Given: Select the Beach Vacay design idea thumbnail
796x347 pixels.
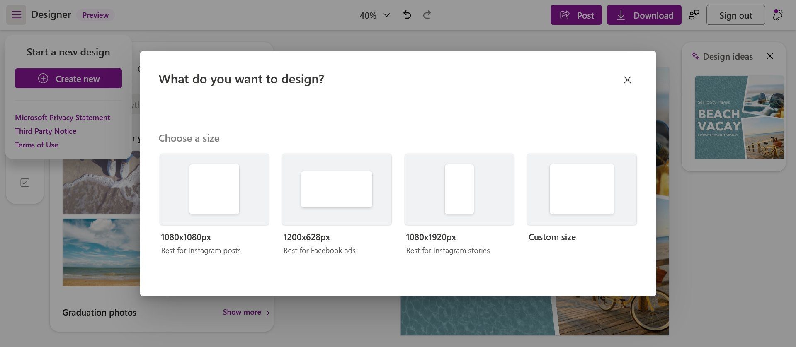Looking at the screenshot, I should pyautogui.click(x=739, y=117).
